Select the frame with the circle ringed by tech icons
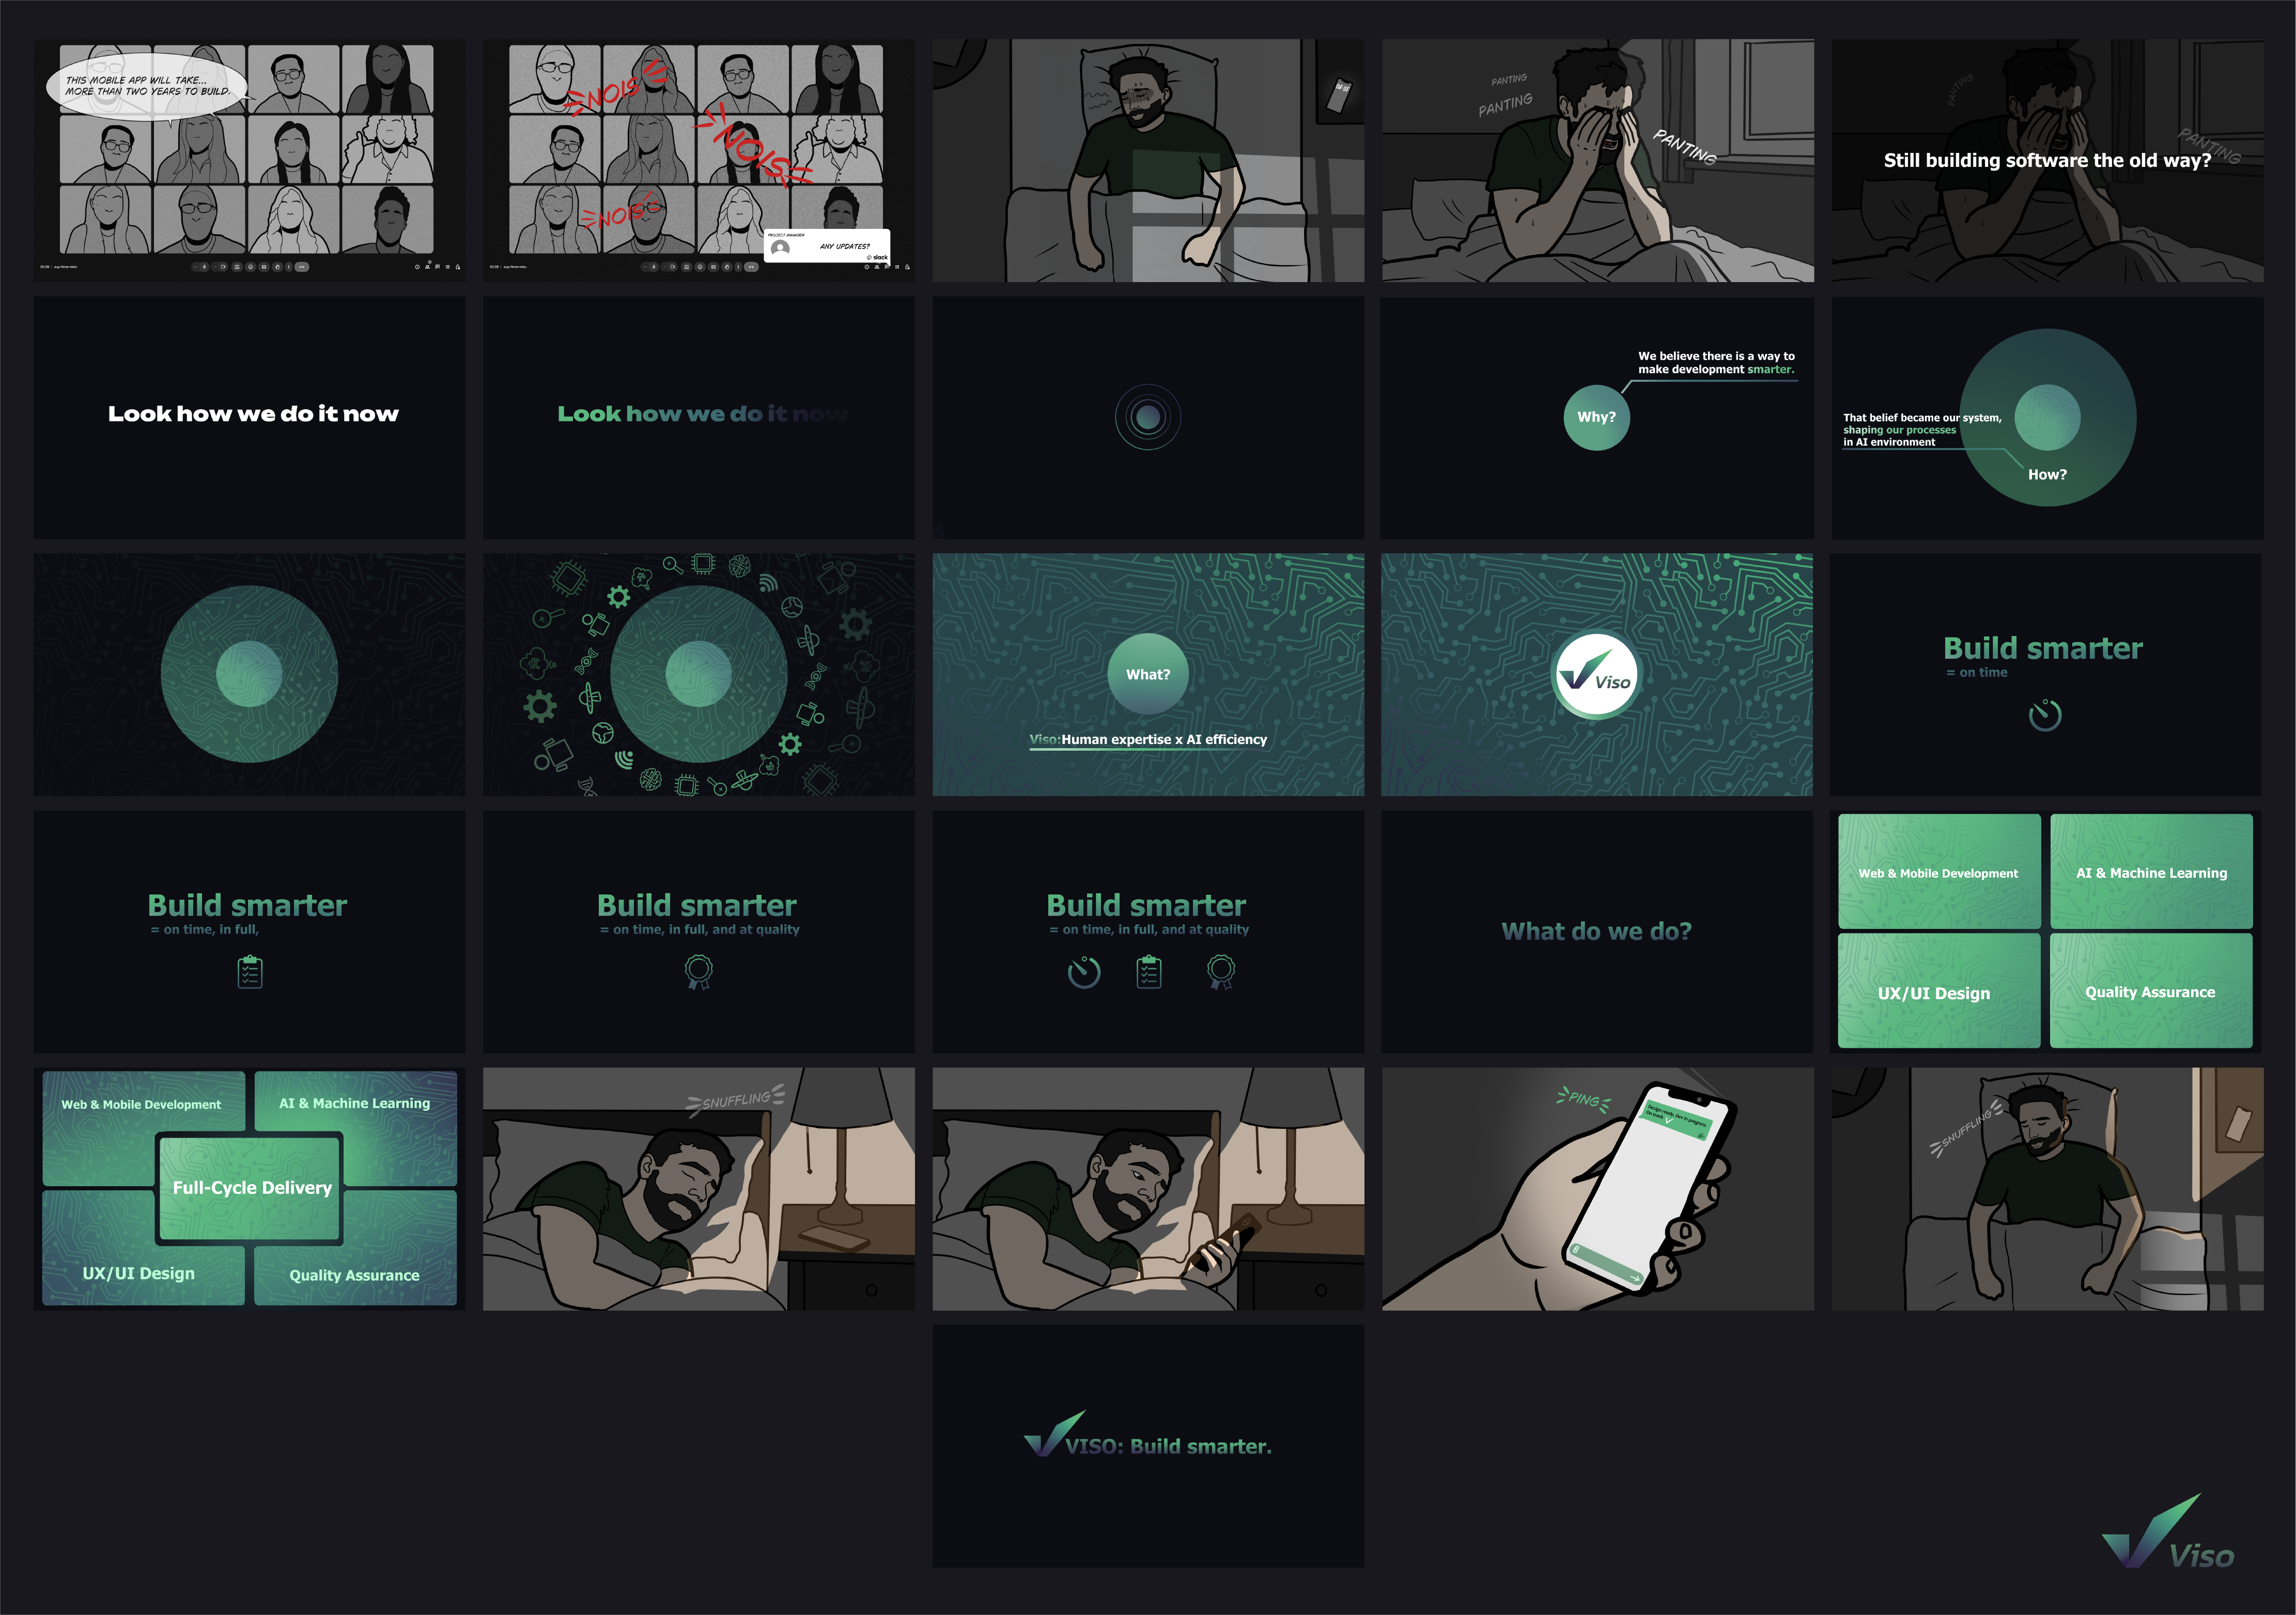 coord(699,675)
